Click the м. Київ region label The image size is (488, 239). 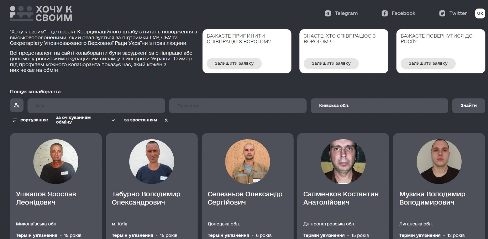119,224
